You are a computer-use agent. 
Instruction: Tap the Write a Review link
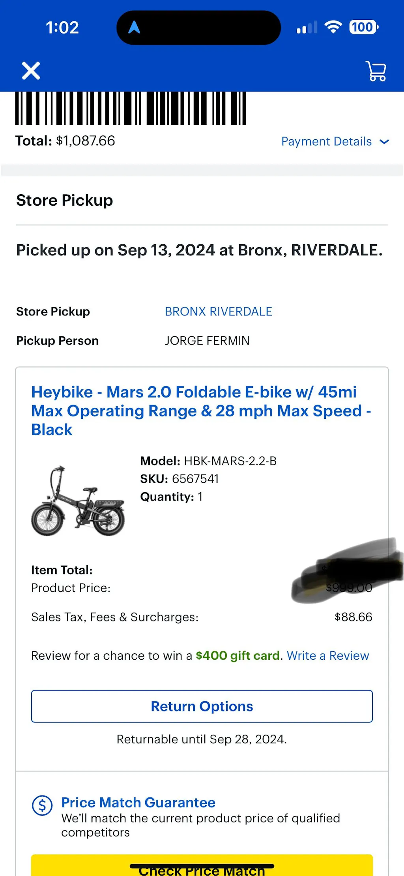tap(328, 656)
